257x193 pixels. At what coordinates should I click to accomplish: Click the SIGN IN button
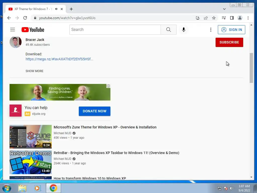tap(231, 30)
